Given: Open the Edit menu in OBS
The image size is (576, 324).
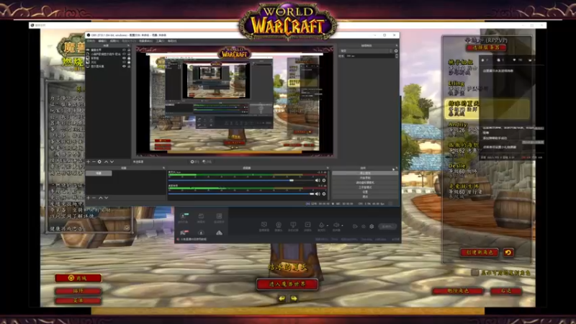Looking at the screenshot, I should pyautogui.click(x=102, y=41).
